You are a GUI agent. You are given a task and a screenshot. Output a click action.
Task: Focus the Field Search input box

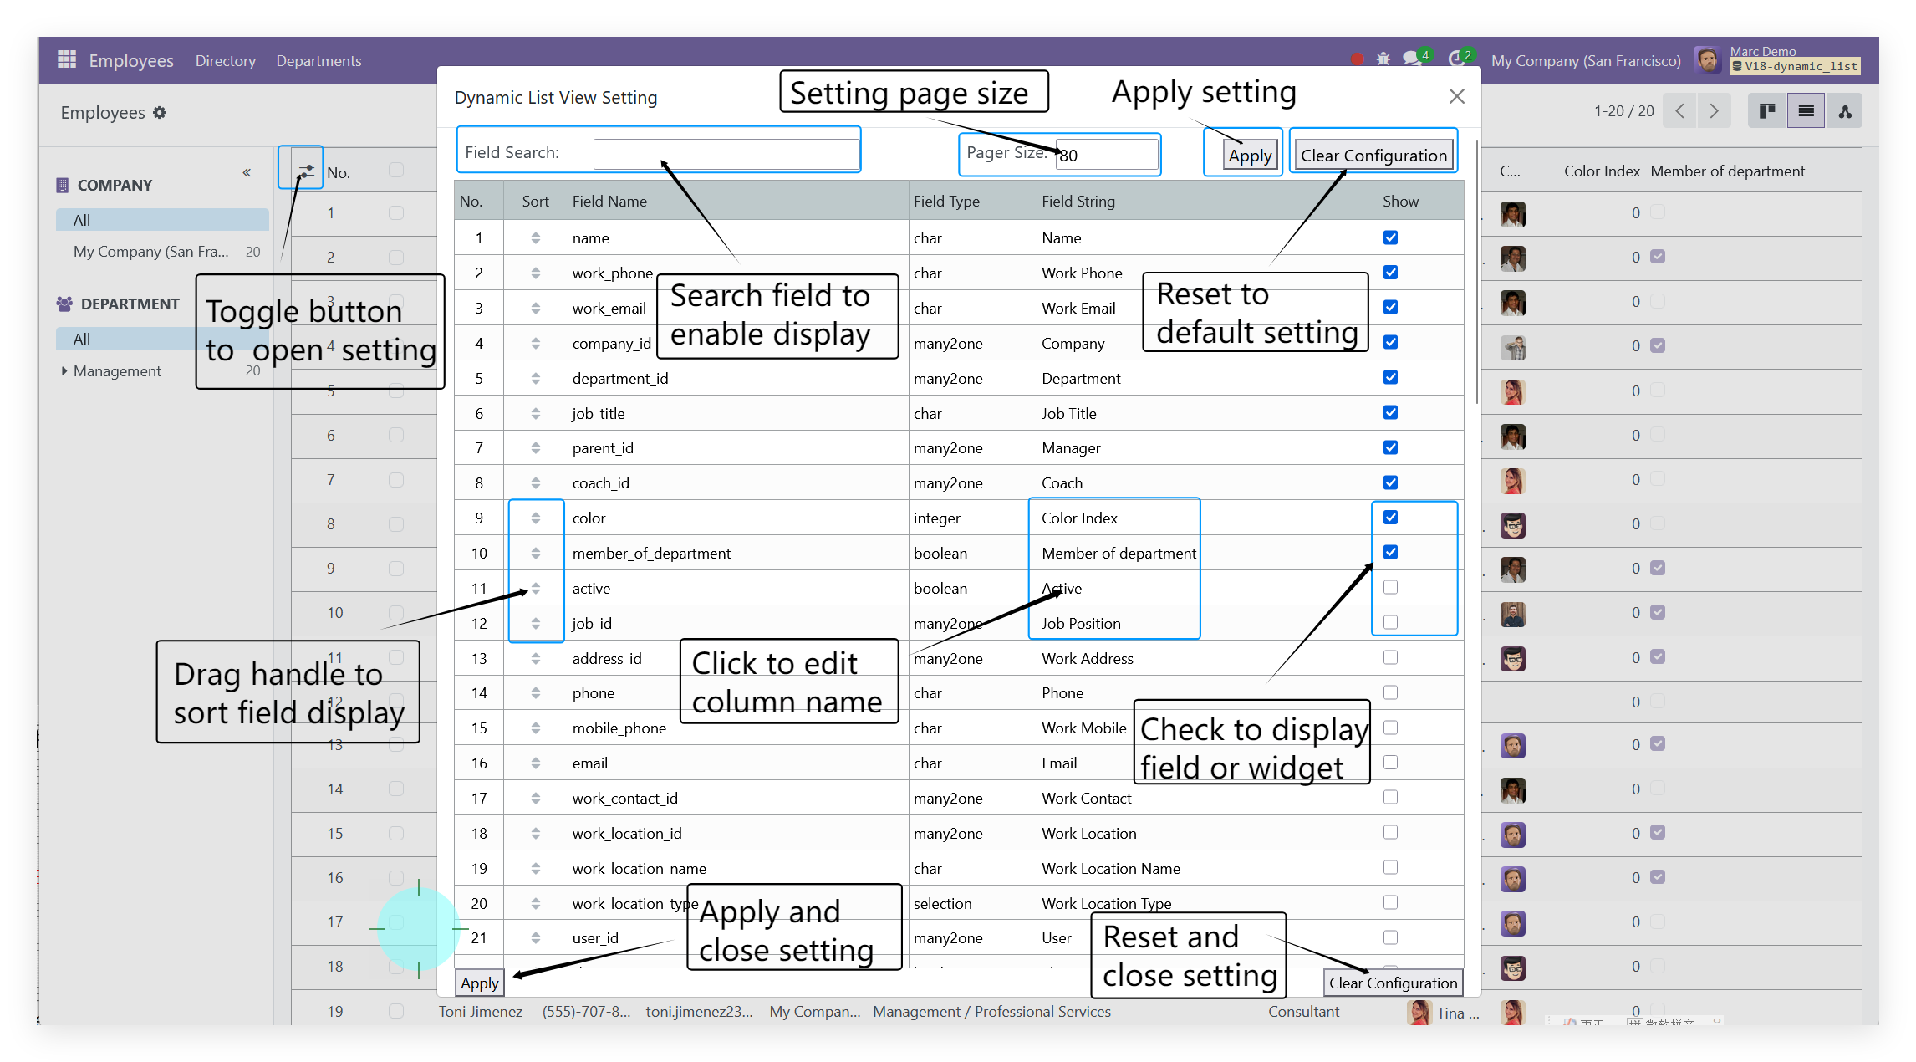point(726,154)
